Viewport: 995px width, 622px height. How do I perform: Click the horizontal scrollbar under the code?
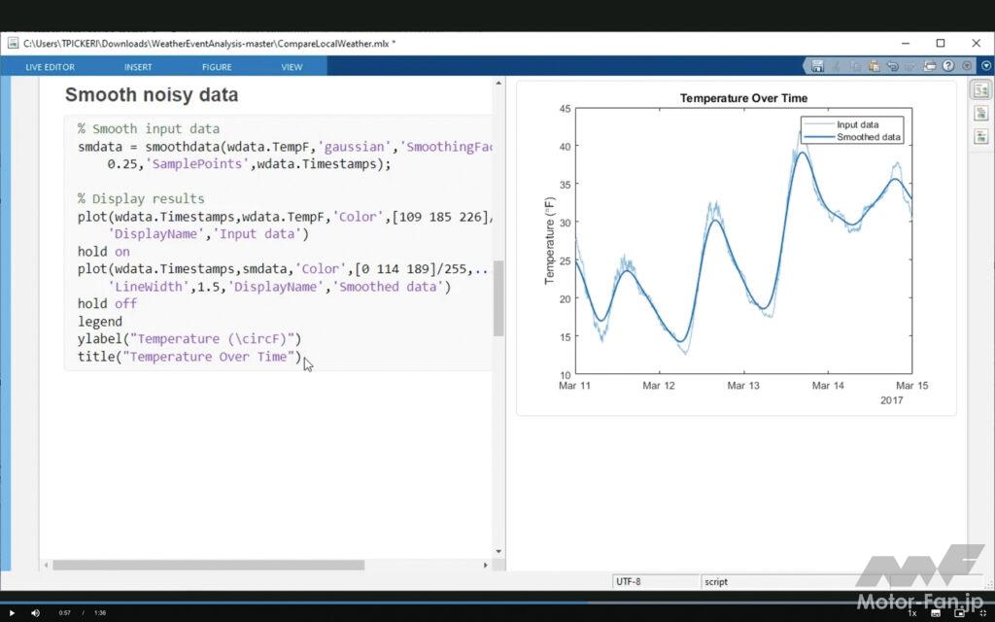point(208,565)
